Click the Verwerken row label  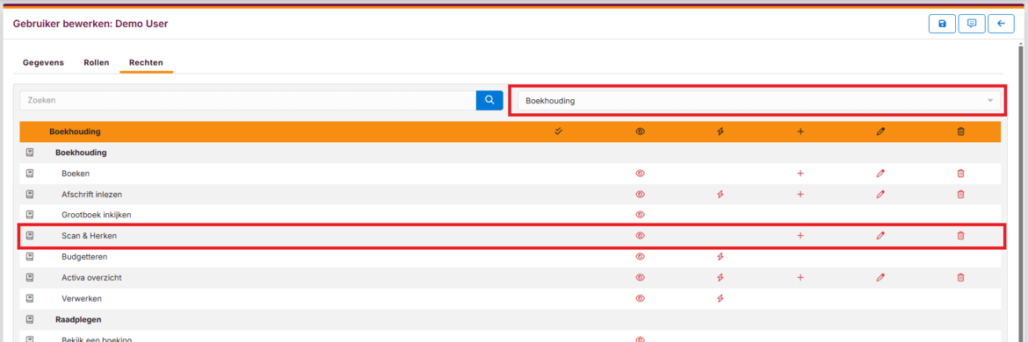click(x=82, y=298)
